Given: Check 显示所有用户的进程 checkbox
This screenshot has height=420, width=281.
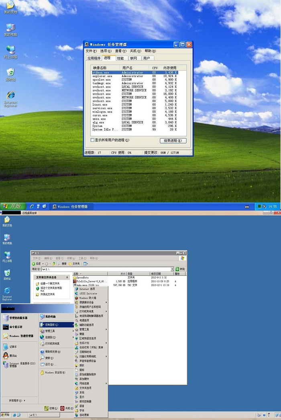Looking at the screenshot, I should (92, 140).
